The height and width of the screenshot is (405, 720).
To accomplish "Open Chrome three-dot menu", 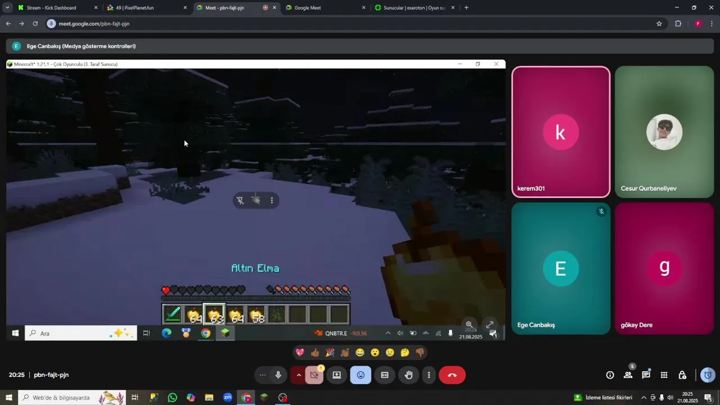I will tap(712, 24).
